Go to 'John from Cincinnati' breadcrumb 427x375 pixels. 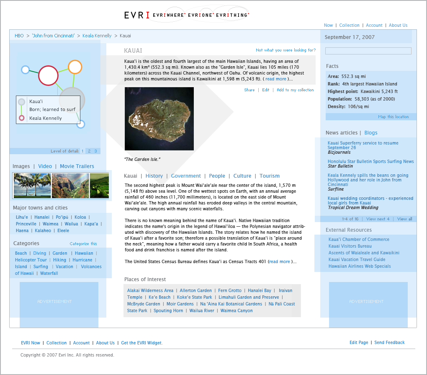tap(53, 36)
